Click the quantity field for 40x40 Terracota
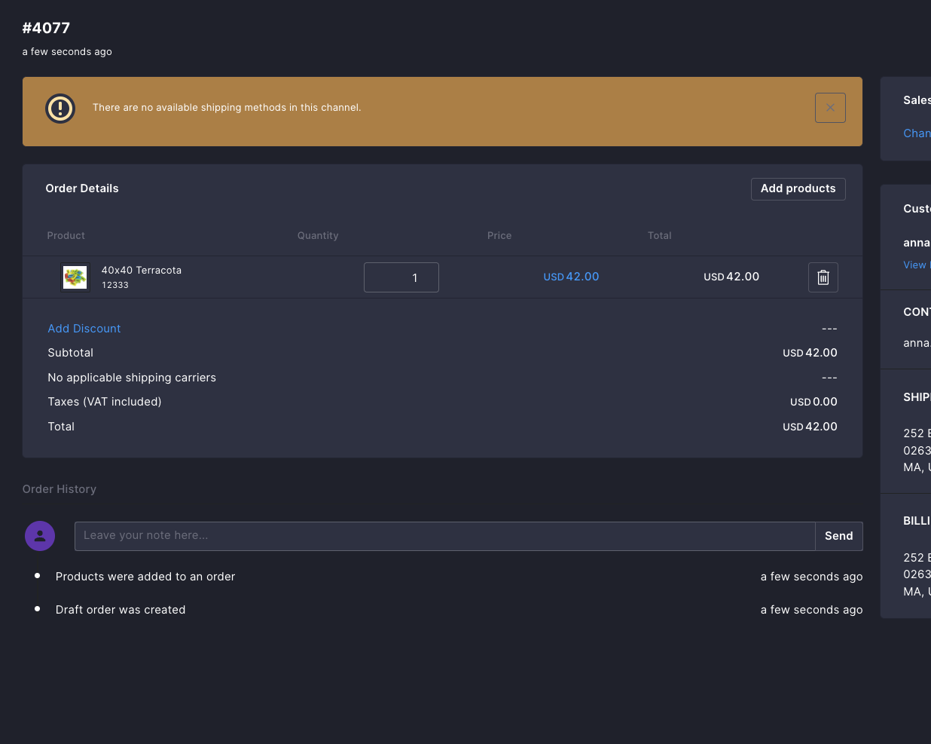 tap(401, 277)
